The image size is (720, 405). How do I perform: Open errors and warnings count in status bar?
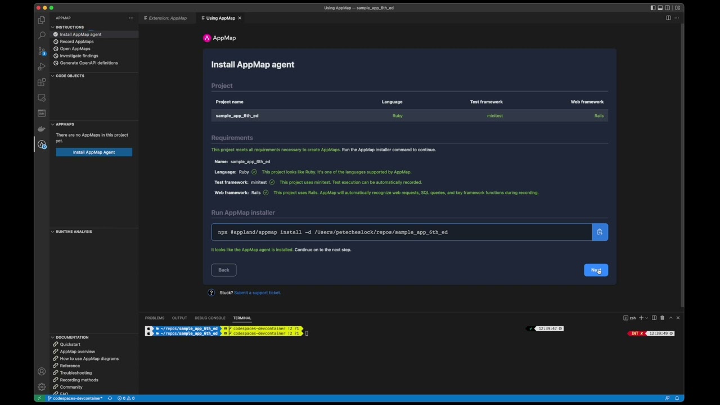click(x=126, y=398)
